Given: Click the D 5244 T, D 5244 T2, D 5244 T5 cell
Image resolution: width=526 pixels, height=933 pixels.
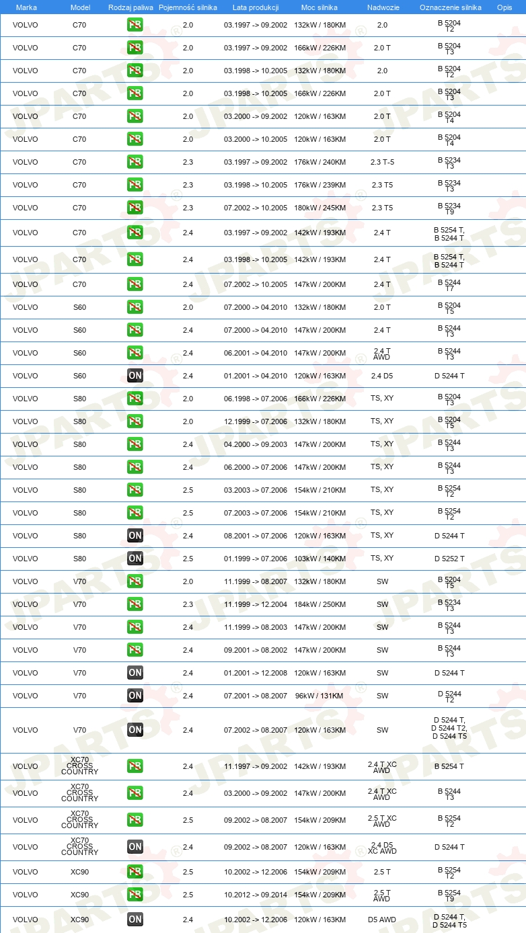Looking at the screenshot, I should [x=449, y=728].
